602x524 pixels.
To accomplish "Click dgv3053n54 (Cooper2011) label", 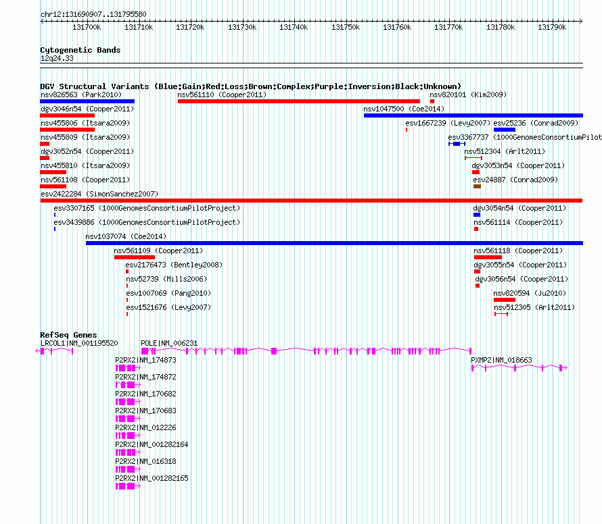I will tap(518, 165).
